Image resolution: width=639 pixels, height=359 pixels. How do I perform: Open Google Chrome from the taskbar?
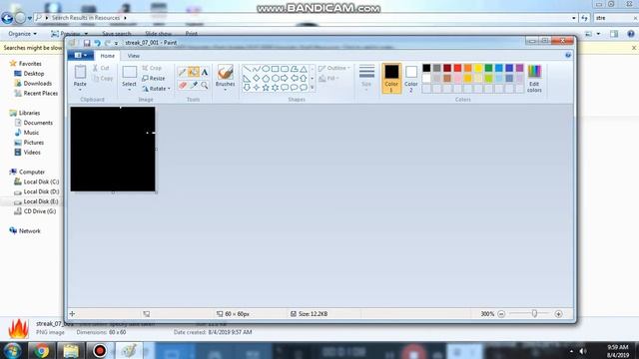(41, 350)
